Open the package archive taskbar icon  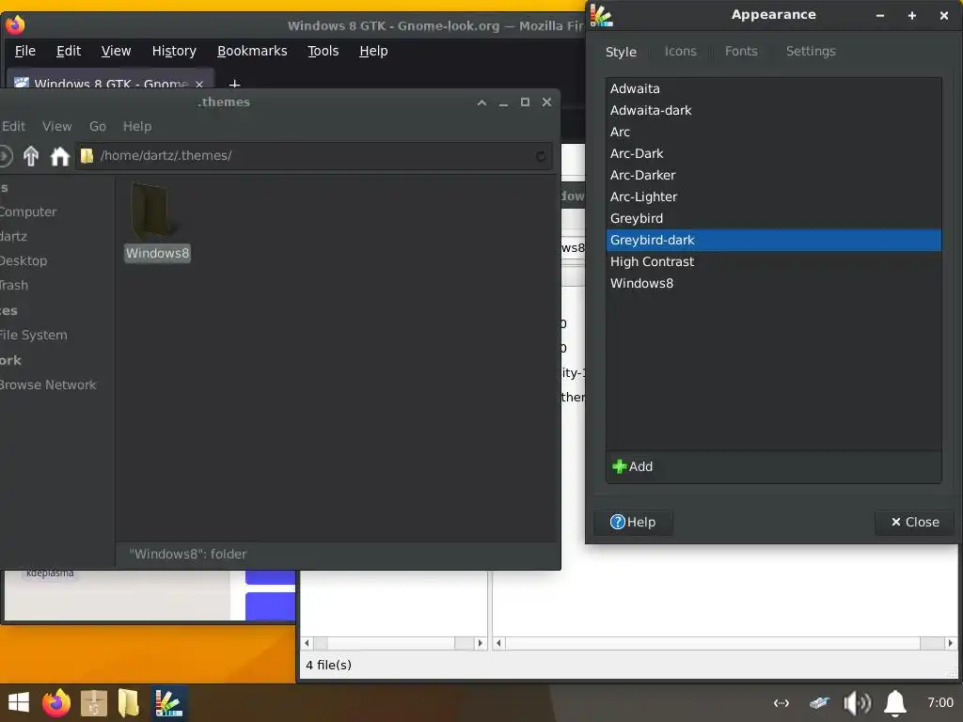93,703
